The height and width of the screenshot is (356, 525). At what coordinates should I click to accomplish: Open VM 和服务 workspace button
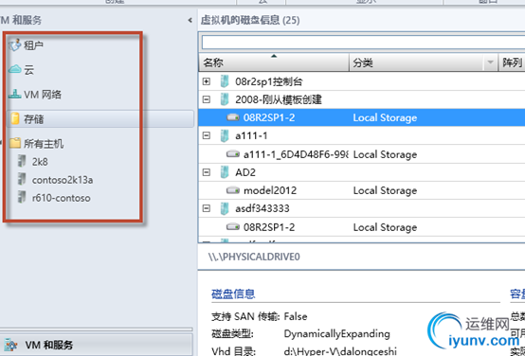coord(97,345)
